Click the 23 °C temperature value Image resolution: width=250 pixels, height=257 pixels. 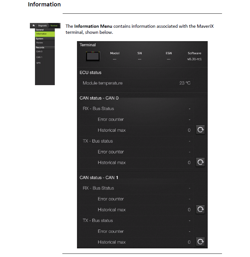click(x=185, y=83)
